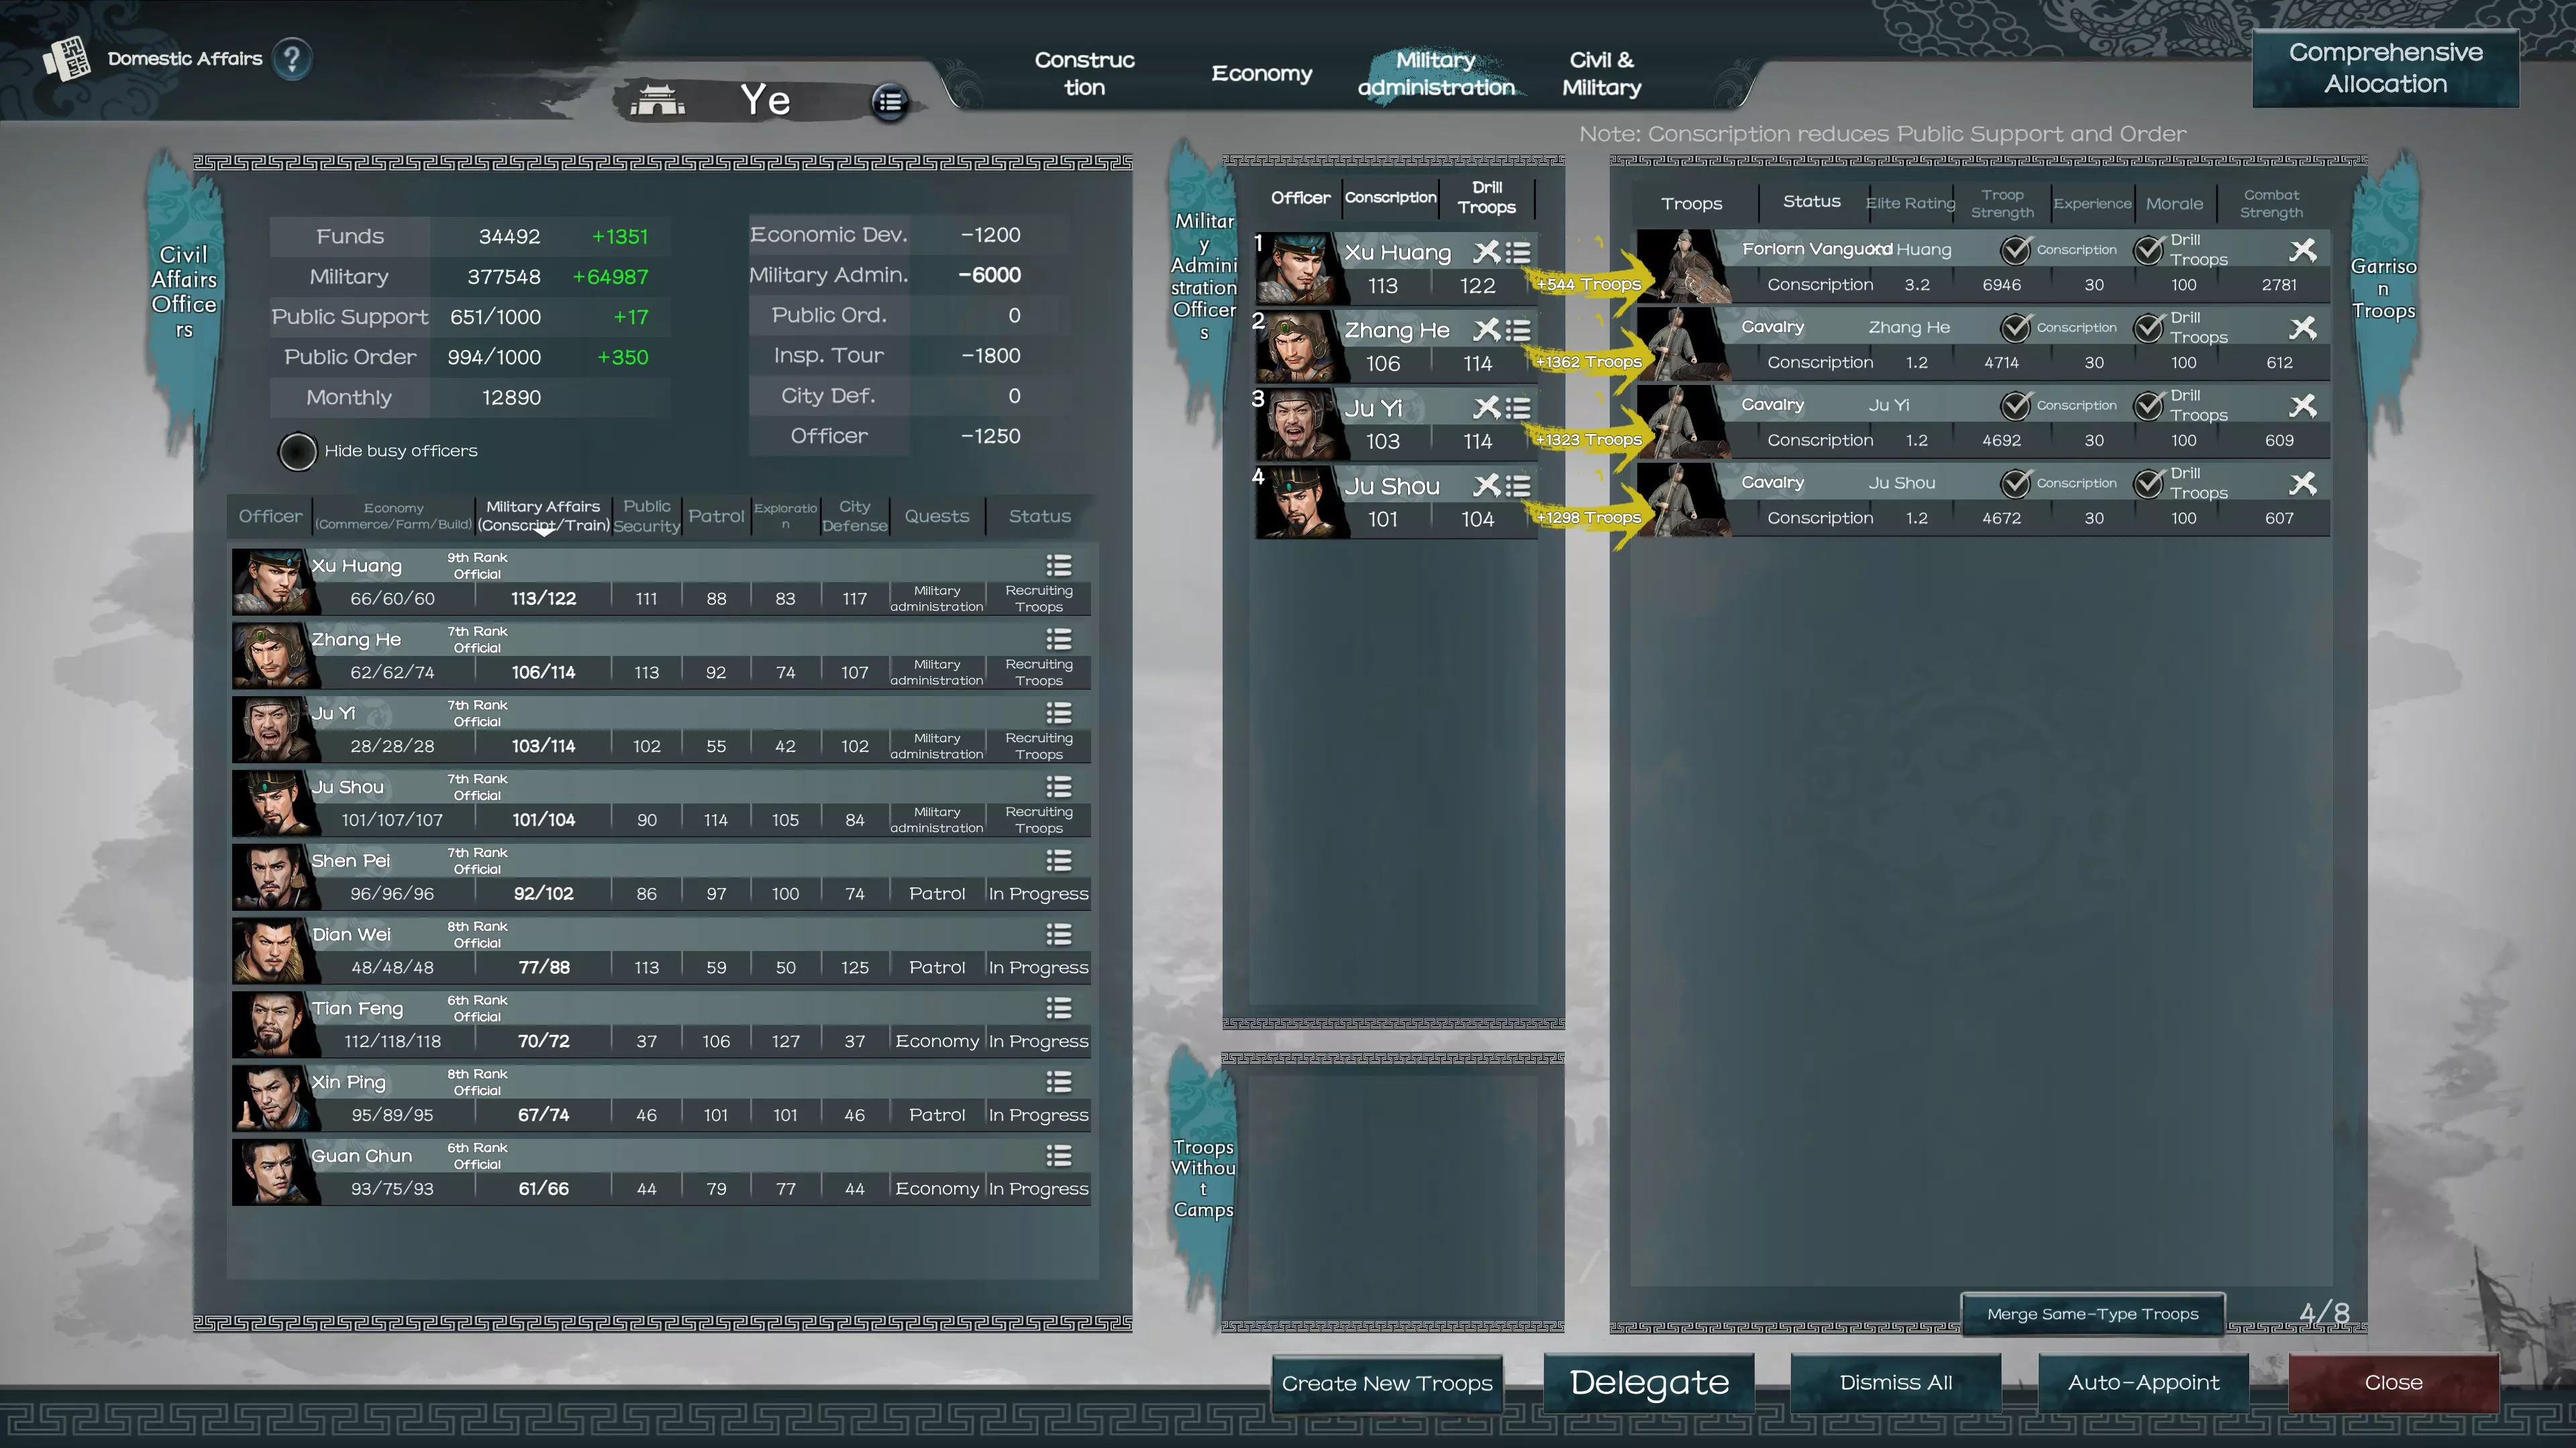
Task: Toggle Hide busy officers radio button
Action: click(x=297, y=451)
